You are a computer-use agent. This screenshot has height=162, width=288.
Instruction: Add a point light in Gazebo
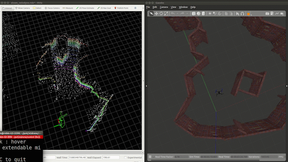click(210, 13)
